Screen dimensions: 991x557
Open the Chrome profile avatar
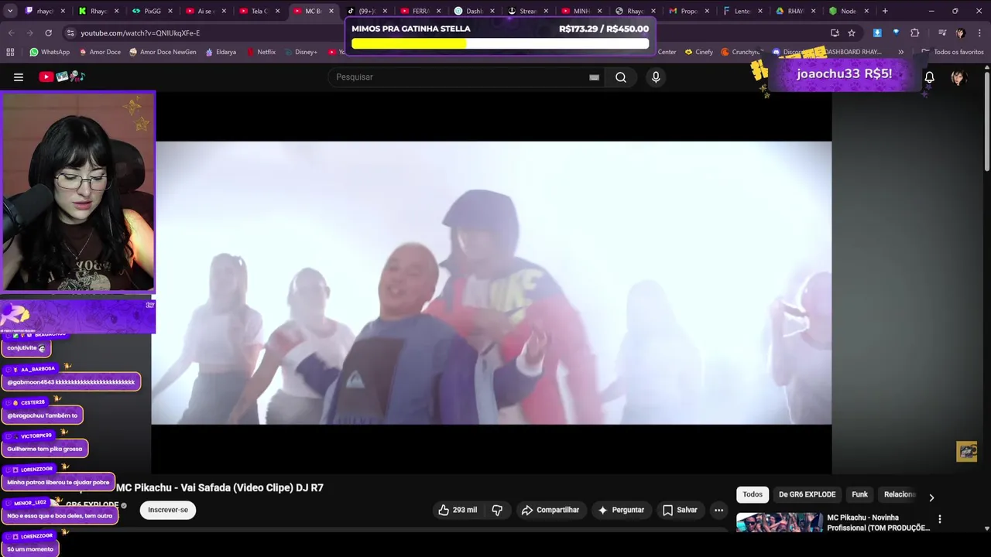961,32
